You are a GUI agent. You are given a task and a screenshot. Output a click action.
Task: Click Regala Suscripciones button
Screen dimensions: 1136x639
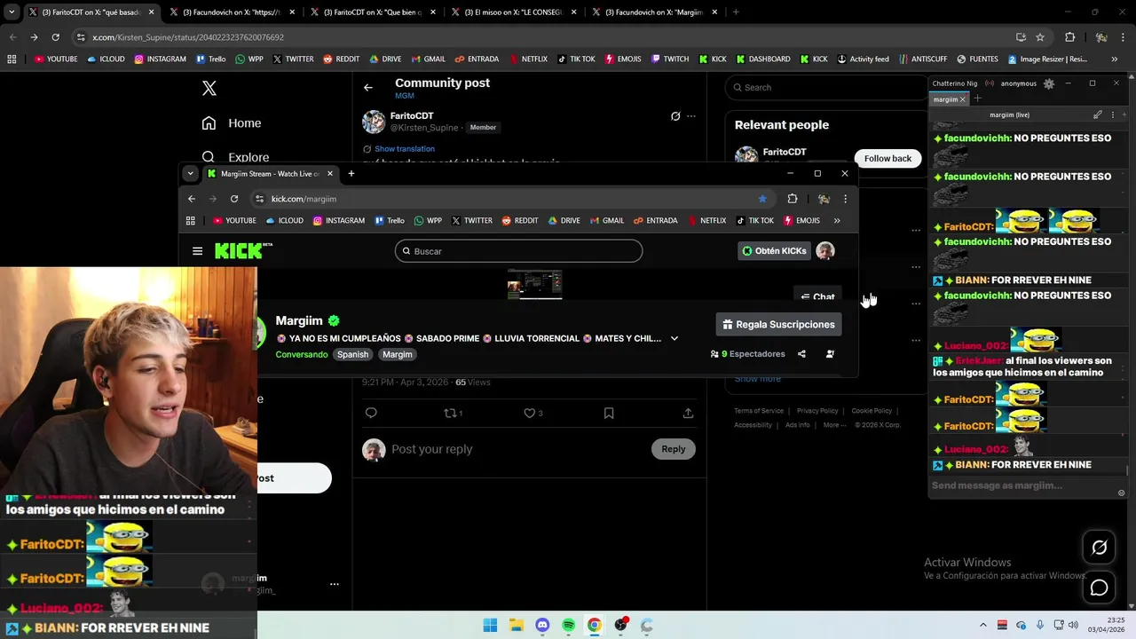tap(778, 325)
